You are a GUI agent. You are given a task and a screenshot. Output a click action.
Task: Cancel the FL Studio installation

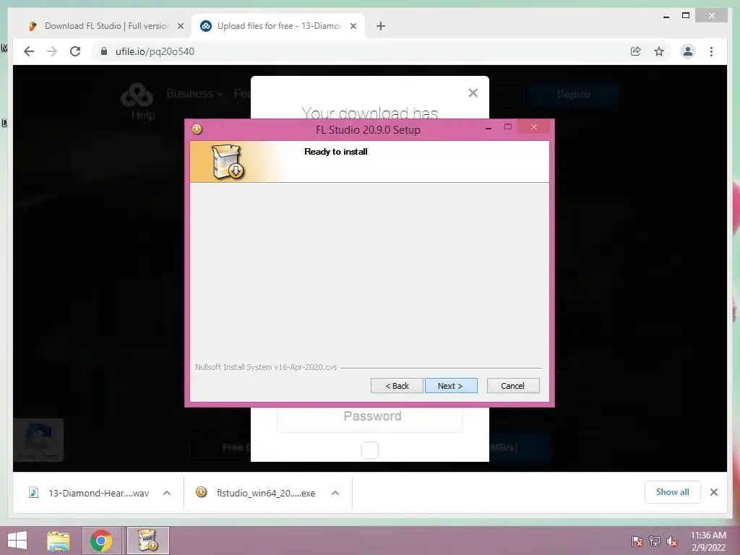(512, 386)
